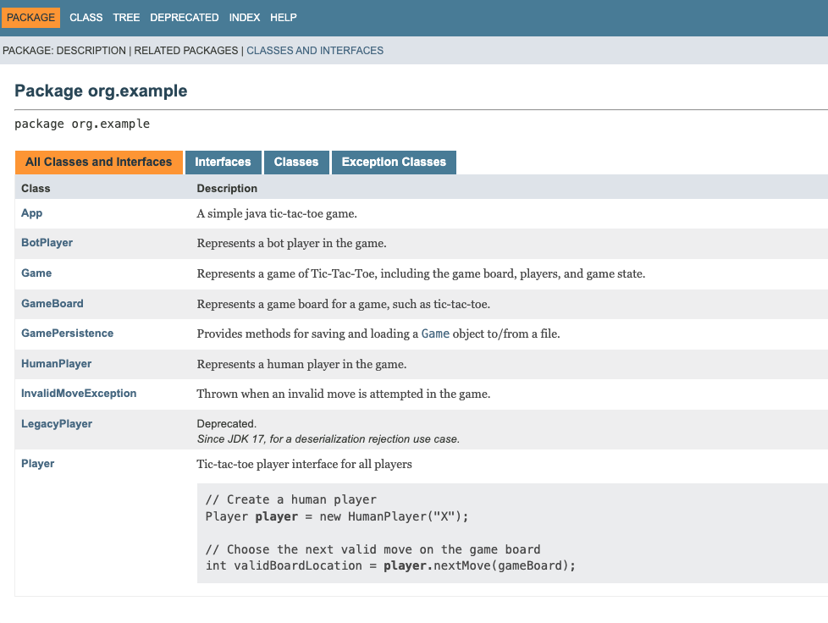Click 'A simple java tic-tac-toe game.' text
Image resolution: width=828 pixels, height=623 pixels.
(277, 214)
